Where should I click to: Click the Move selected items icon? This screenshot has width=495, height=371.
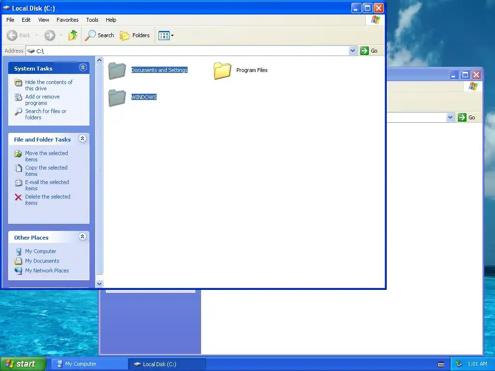pyautogui.click(x=18, y=154)
